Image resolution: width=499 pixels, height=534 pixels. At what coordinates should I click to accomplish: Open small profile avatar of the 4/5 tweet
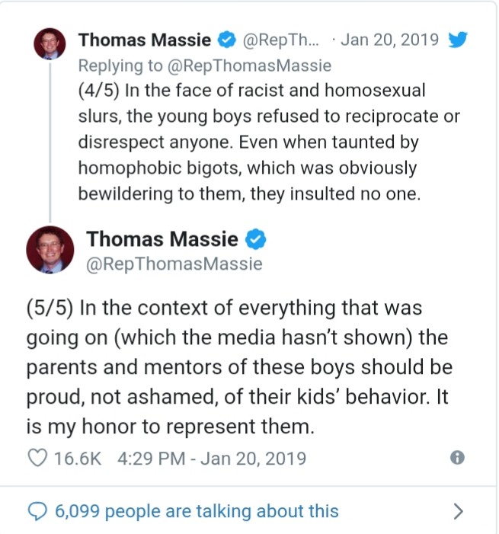50,45
